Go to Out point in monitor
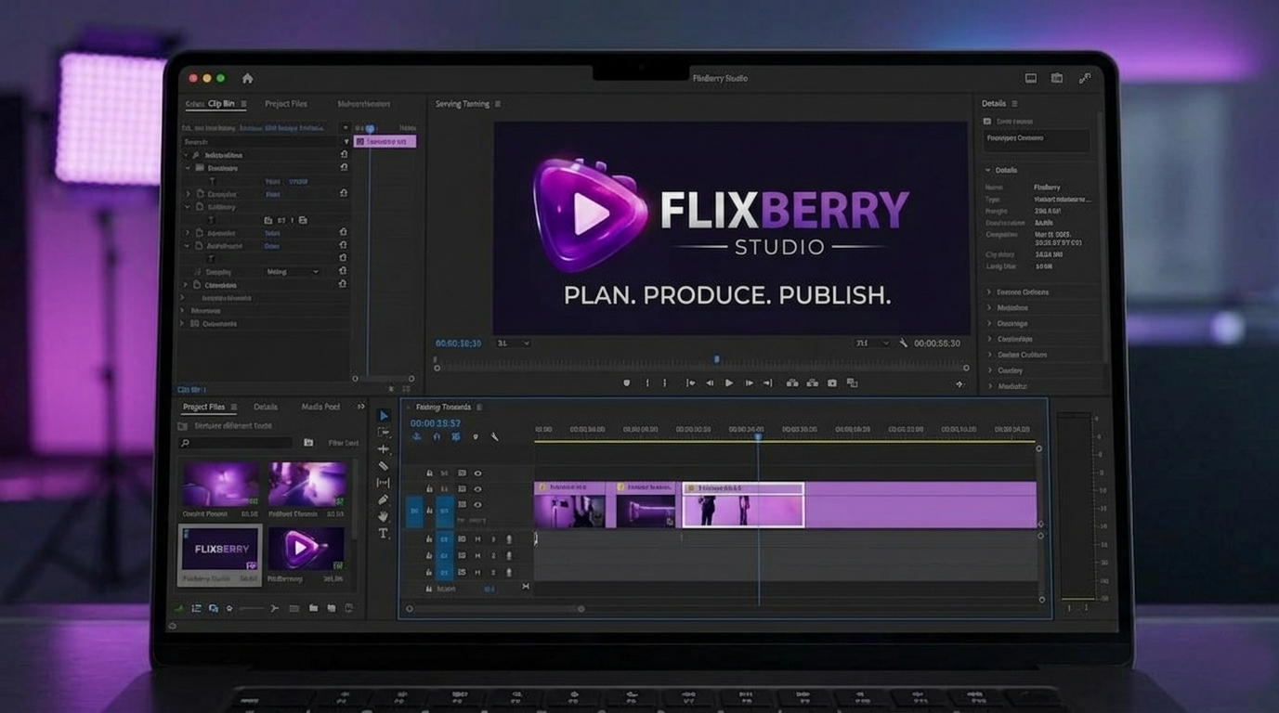This screenshot has height=713, width=1279. point(767,382)
